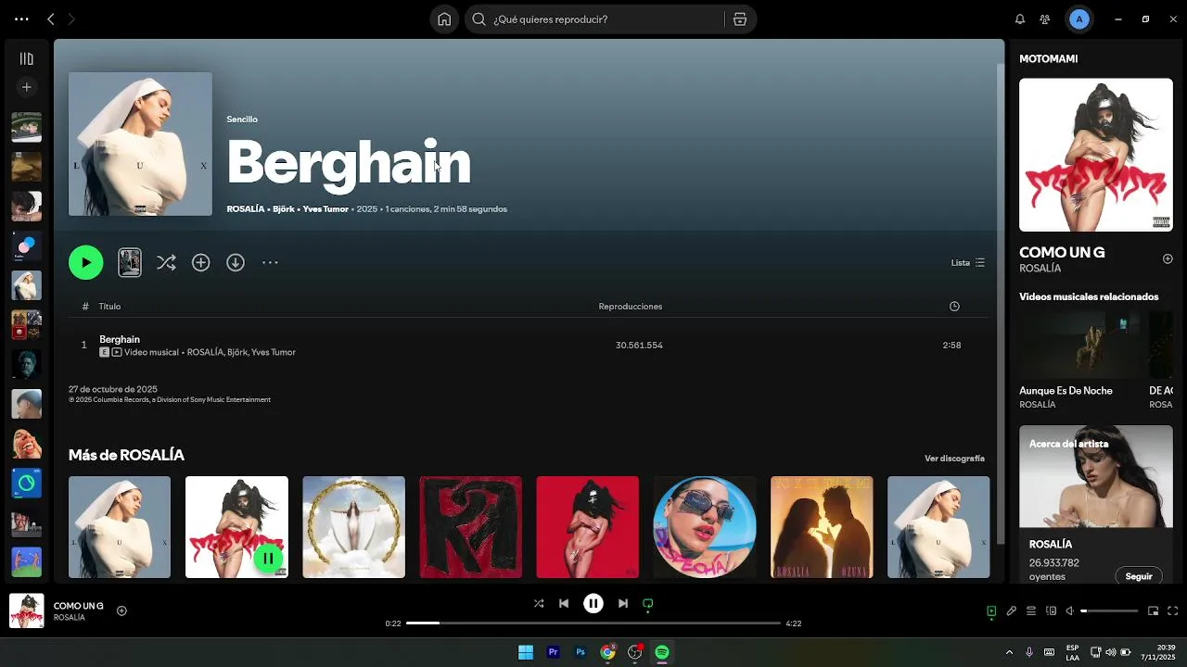
Task: Add now playing COMO UN G to liked songs
Action: pos(121,610)
